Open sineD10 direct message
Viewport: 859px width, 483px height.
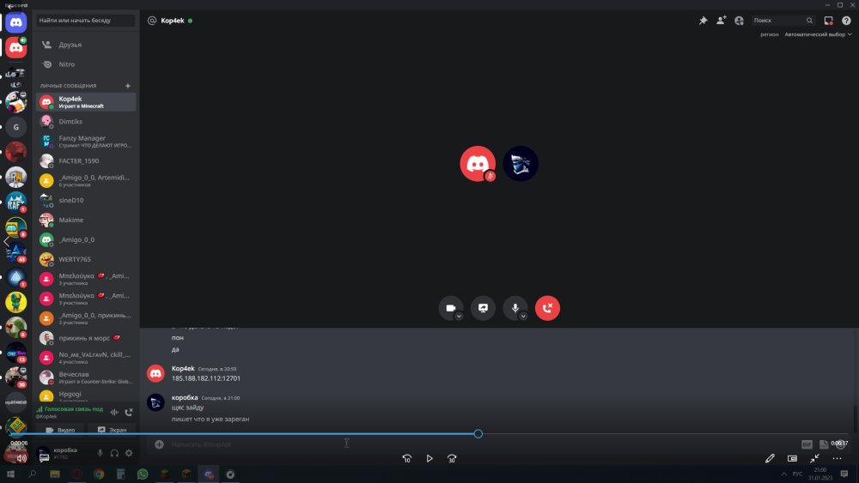pos(86,200)
